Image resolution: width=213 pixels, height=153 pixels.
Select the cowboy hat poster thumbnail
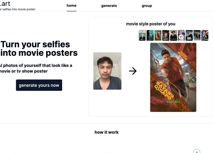pyautogui.click(x=174, y=35)
